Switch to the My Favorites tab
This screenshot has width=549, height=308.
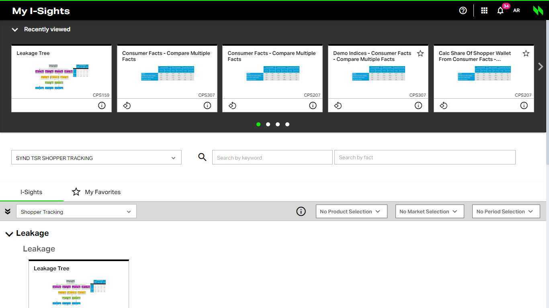[96, 192]
